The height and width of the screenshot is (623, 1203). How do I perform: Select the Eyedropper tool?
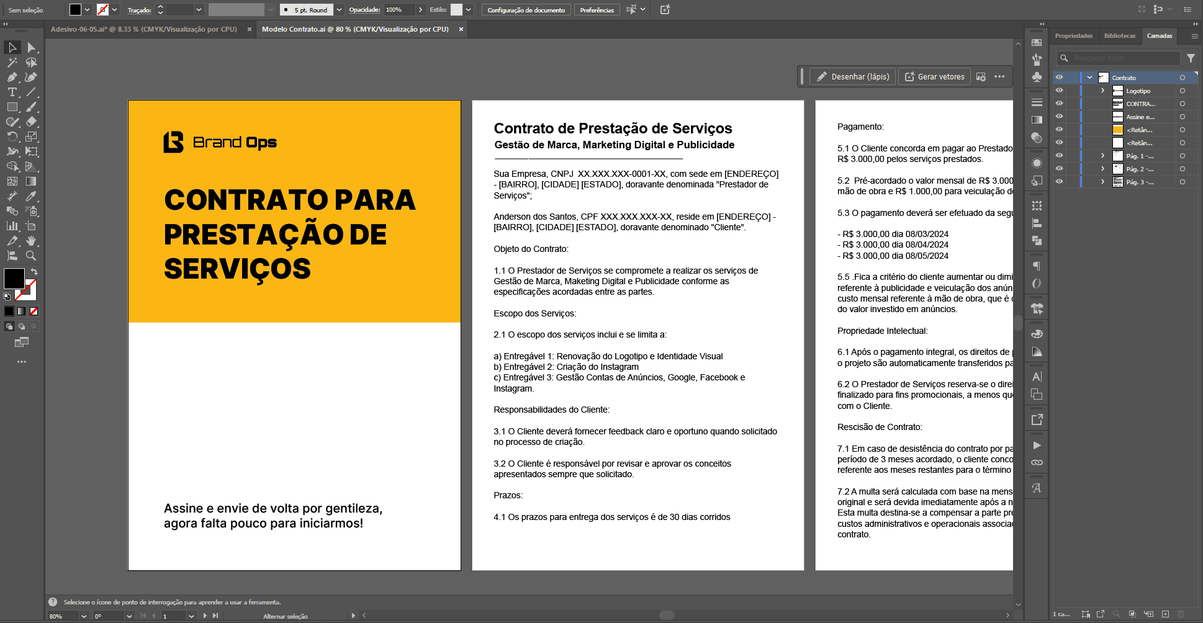[x=32, y=197]
